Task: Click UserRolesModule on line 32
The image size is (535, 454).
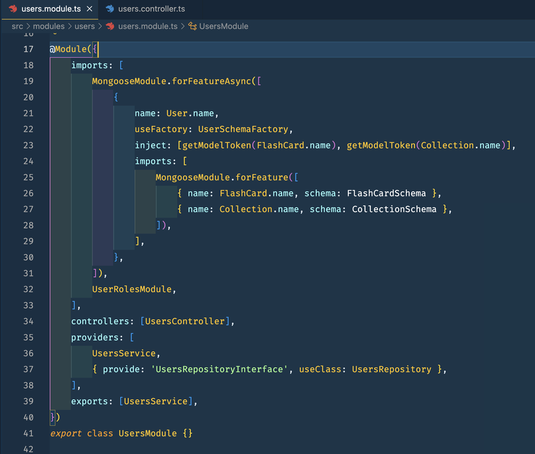Action: tap(132, 289)
